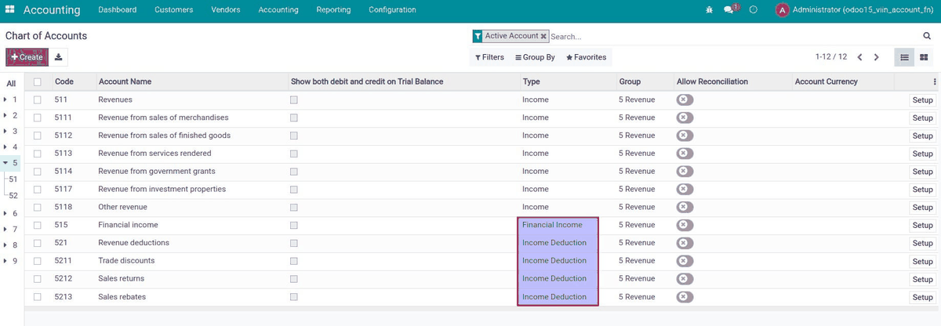Open the Group By dropdown
Image resolution: width=941 pixels, height=326 pixels.
pyautogui.click(x=535, y=57)
